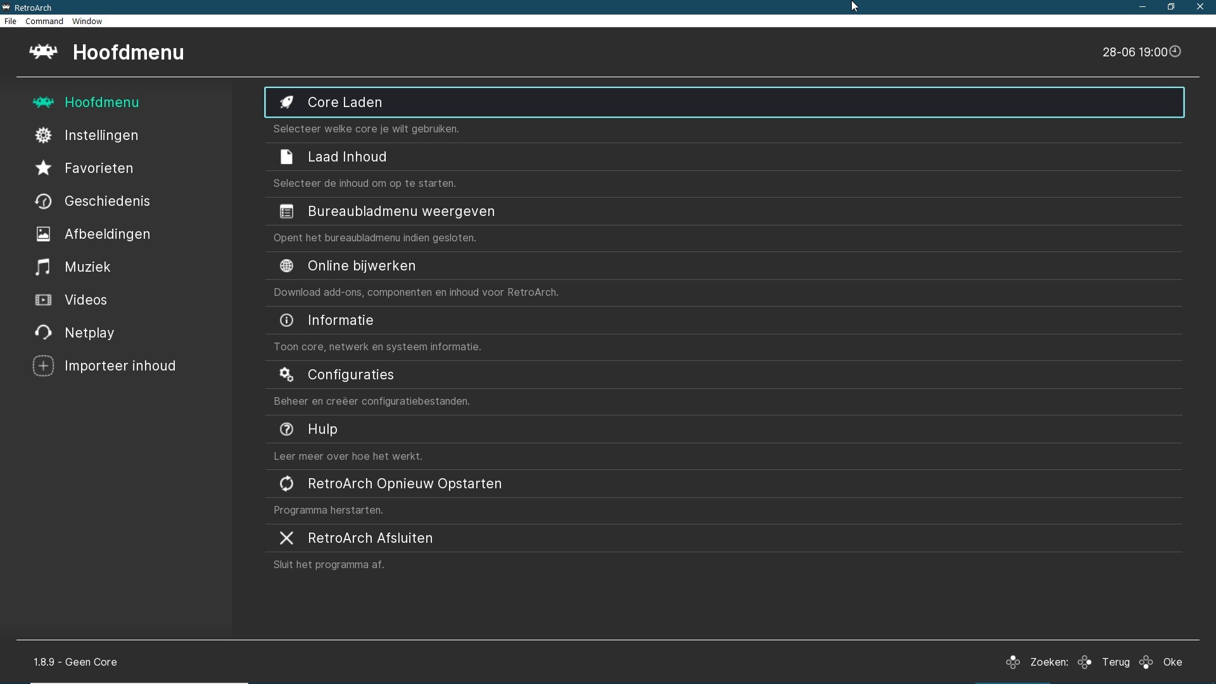The height and width of the screenshot is (684, 1216).
Task: Click 'Leer meer over hoe het werkt.' text
Action: 348,457
